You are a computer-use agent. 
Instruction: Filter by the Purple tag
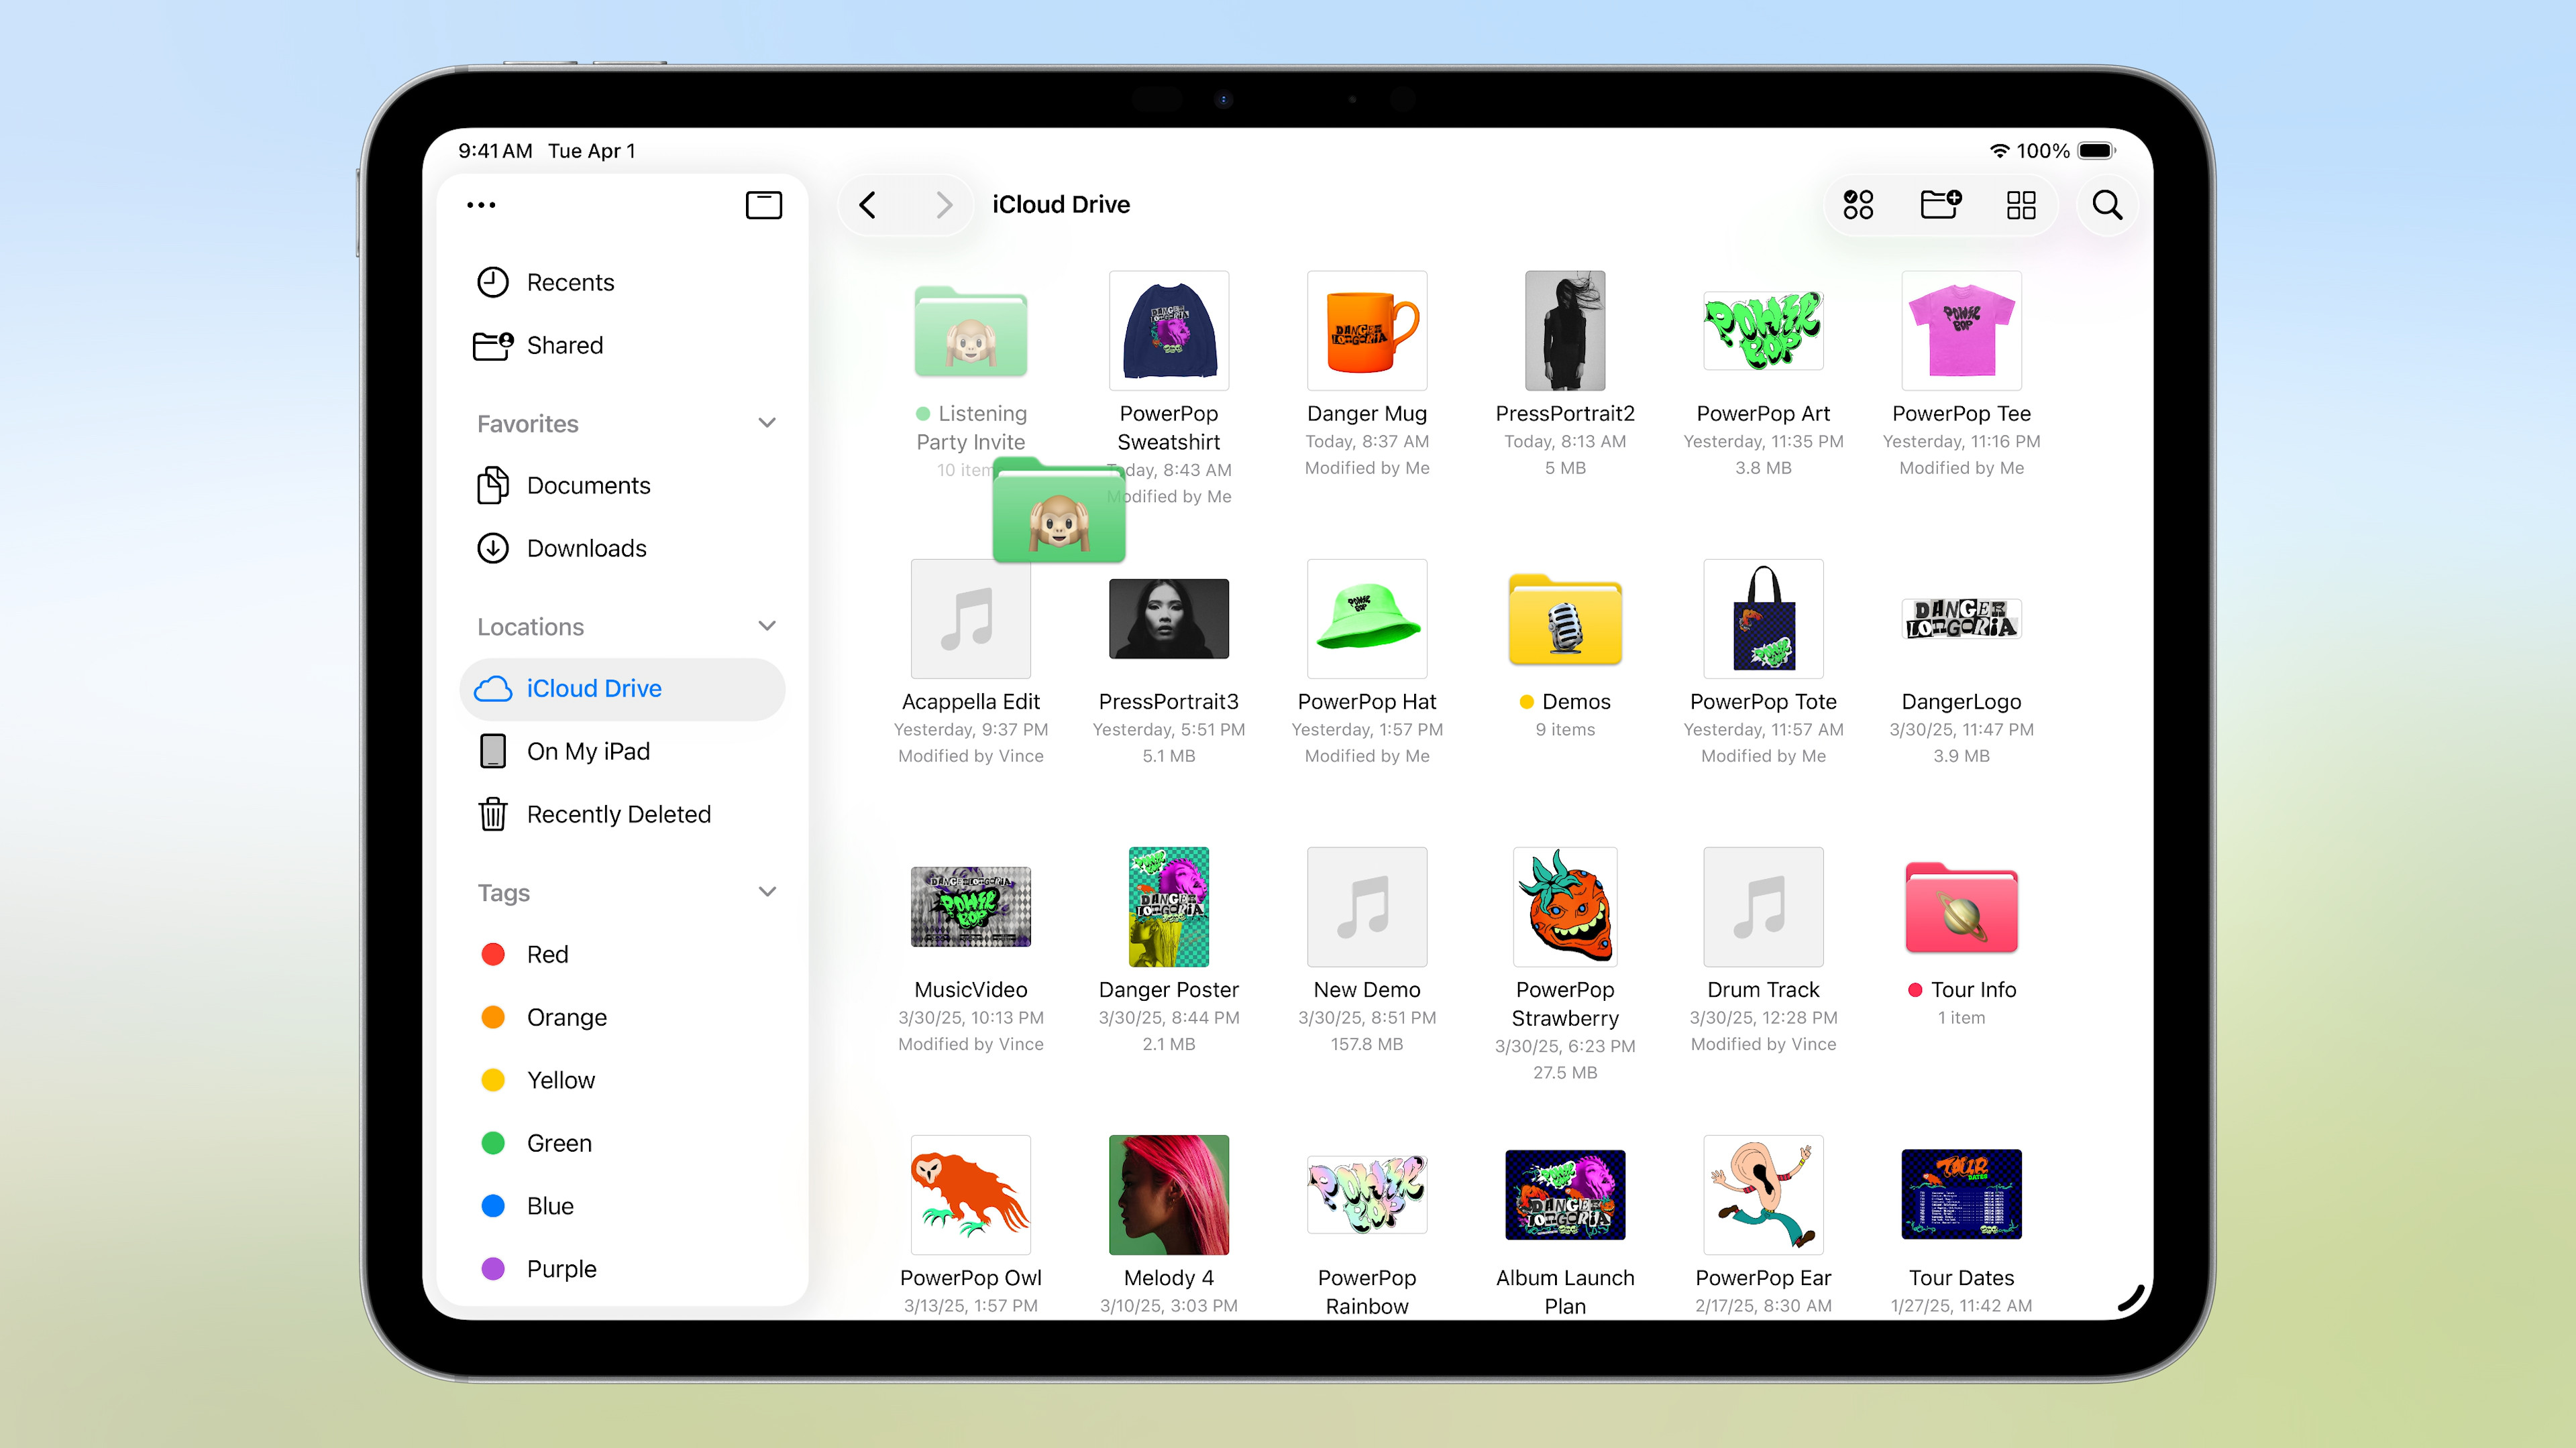coord(560,1269)
